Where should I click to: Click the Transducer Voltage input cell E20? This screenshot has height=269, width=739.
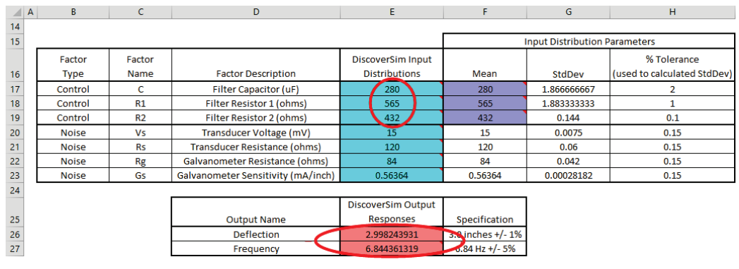[x=391, y=132]
